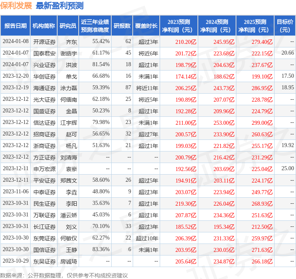
Task: Click analyst name 赵可
Action: pos(72,134)
